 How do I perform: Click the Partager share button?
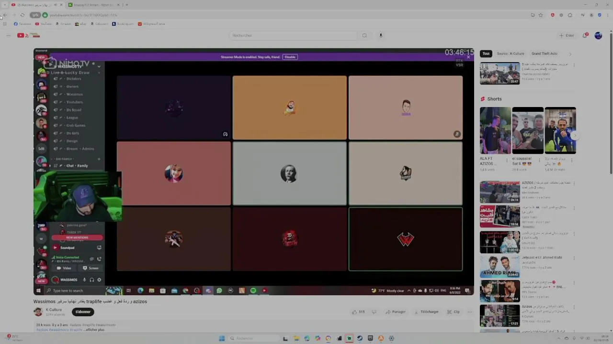tap(396, 312)
